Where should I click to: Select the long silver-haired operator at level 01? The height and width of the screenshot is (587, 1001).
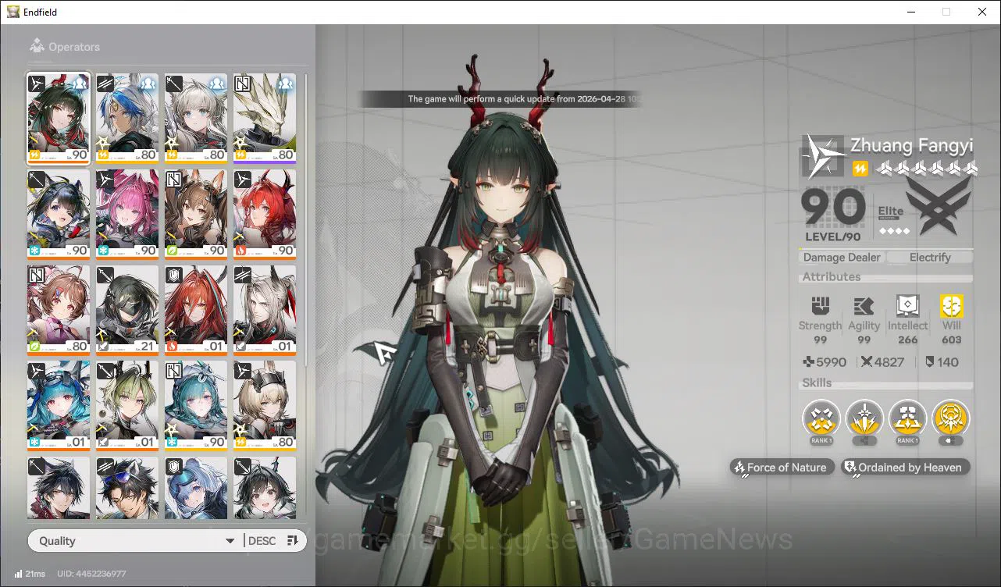[x=265, y=310]
